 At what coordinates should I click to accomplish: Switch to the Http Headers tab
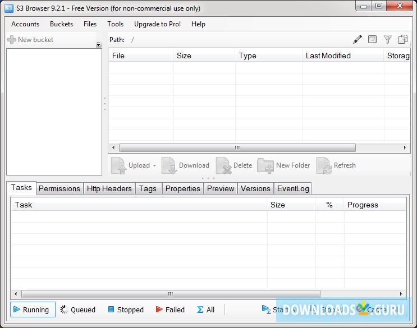tap(109, 188)
